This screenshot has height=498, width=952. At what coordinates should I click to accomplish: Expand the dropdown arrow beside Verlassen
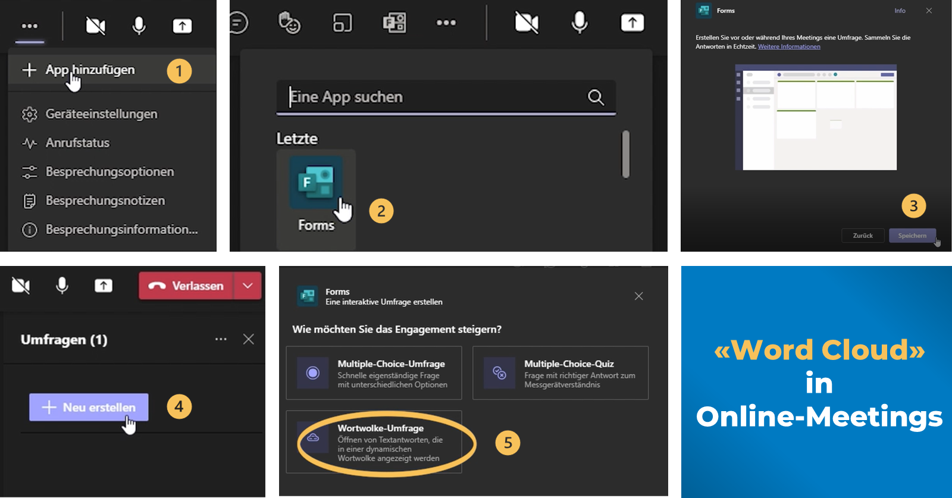click(x=248, y=286)
